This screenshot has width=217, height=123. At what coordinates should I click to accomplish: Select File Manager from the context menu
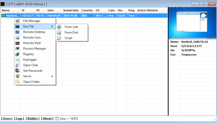35,21
